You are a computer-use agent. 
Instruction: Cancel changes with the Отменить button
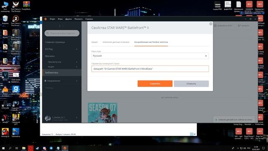coord(191,84)
